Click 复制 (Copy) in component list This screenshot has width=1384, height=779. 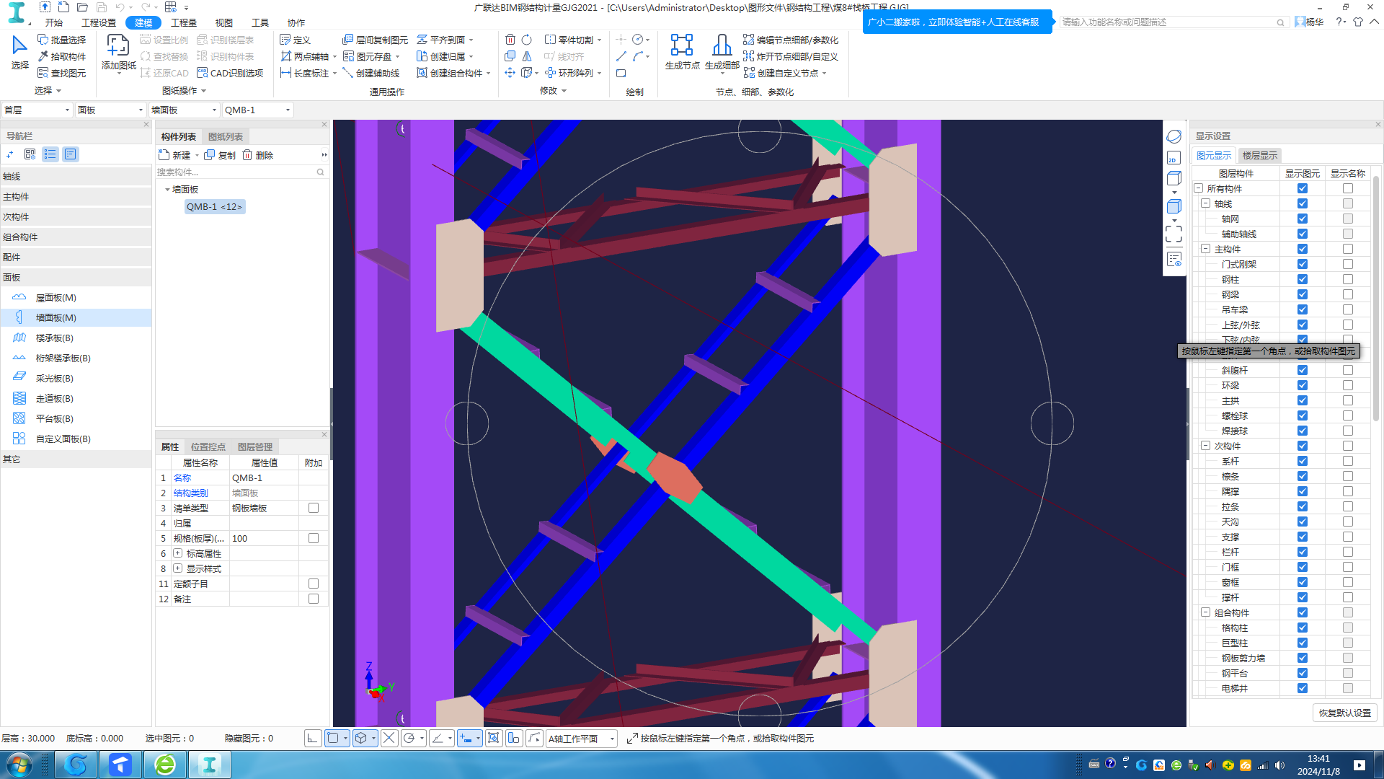[220, 155]
